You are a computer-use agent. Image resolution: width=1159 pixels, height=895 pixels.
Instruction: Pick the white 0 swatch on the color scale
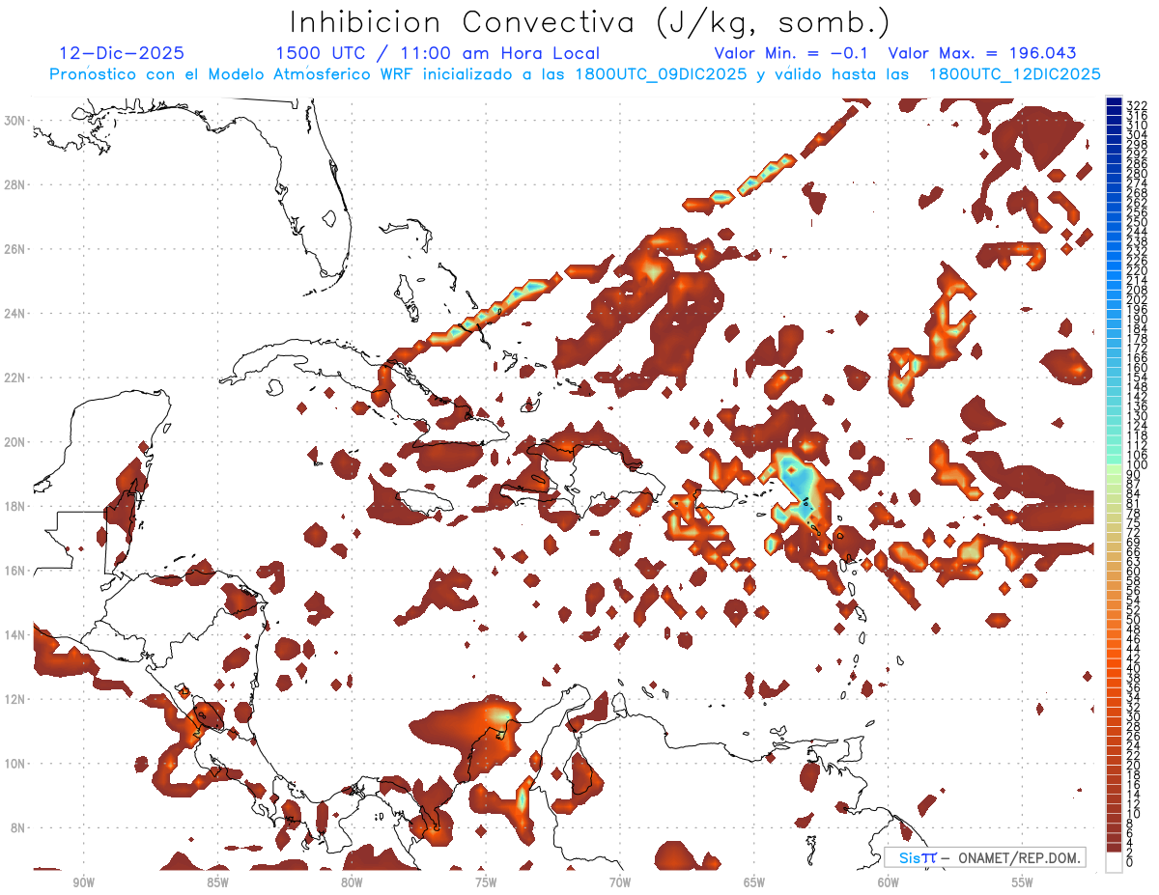tap(1114, 861)
